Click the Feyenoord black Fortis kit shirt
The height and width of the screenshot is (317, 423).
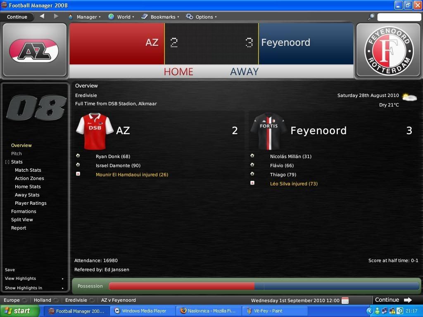pos(269,131)
